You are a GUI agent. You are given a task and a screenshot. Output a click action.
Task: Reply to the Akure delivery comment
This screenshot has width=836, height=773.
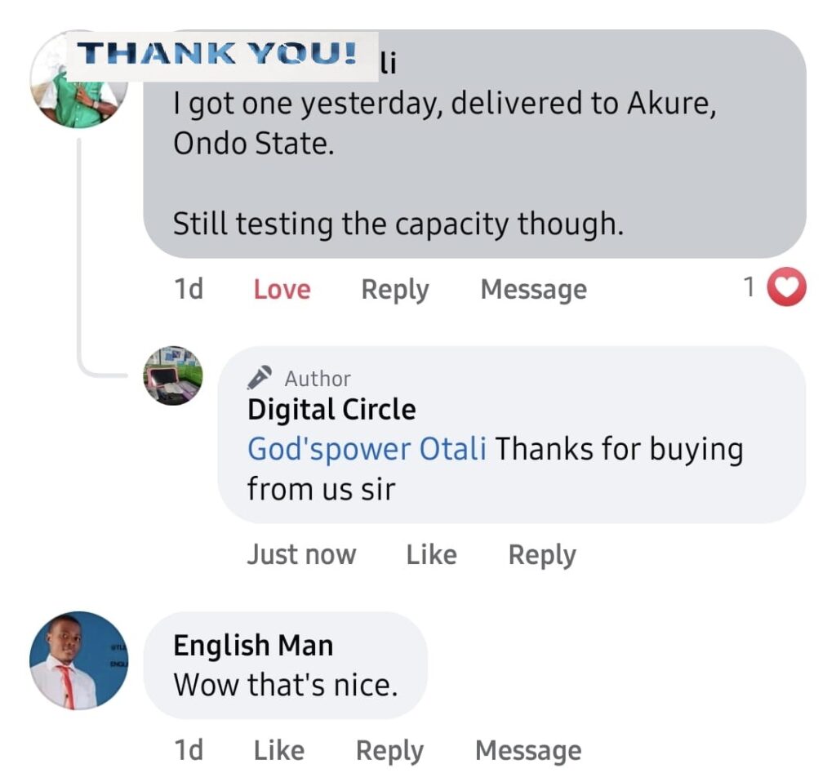point(395,289)
